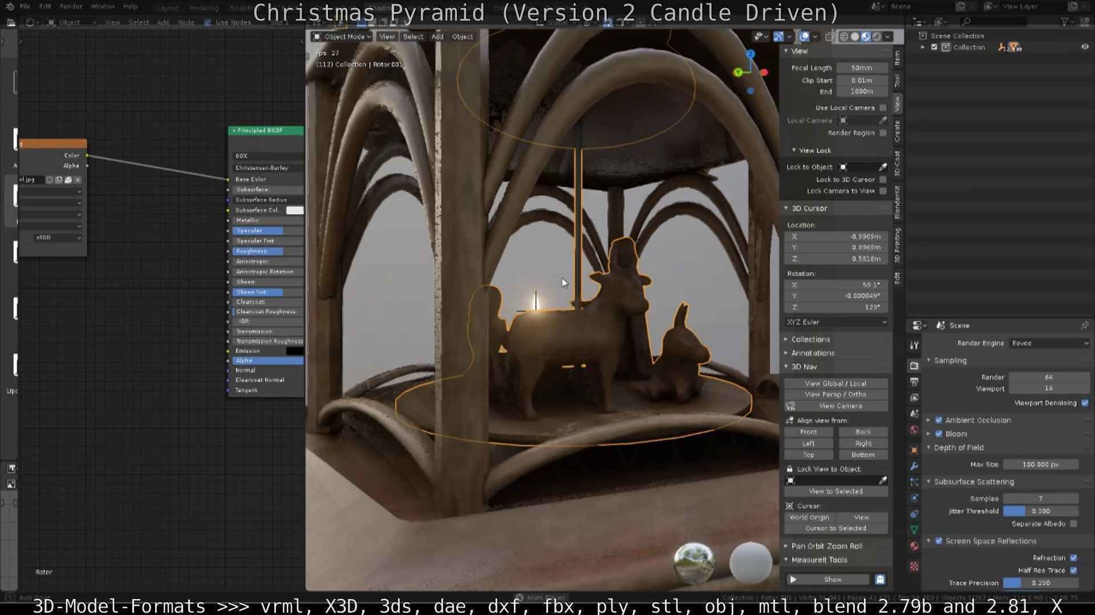Enable Lock Camera to View checkbox
The width and height of the screenshot is (1095, 615).
883,191
